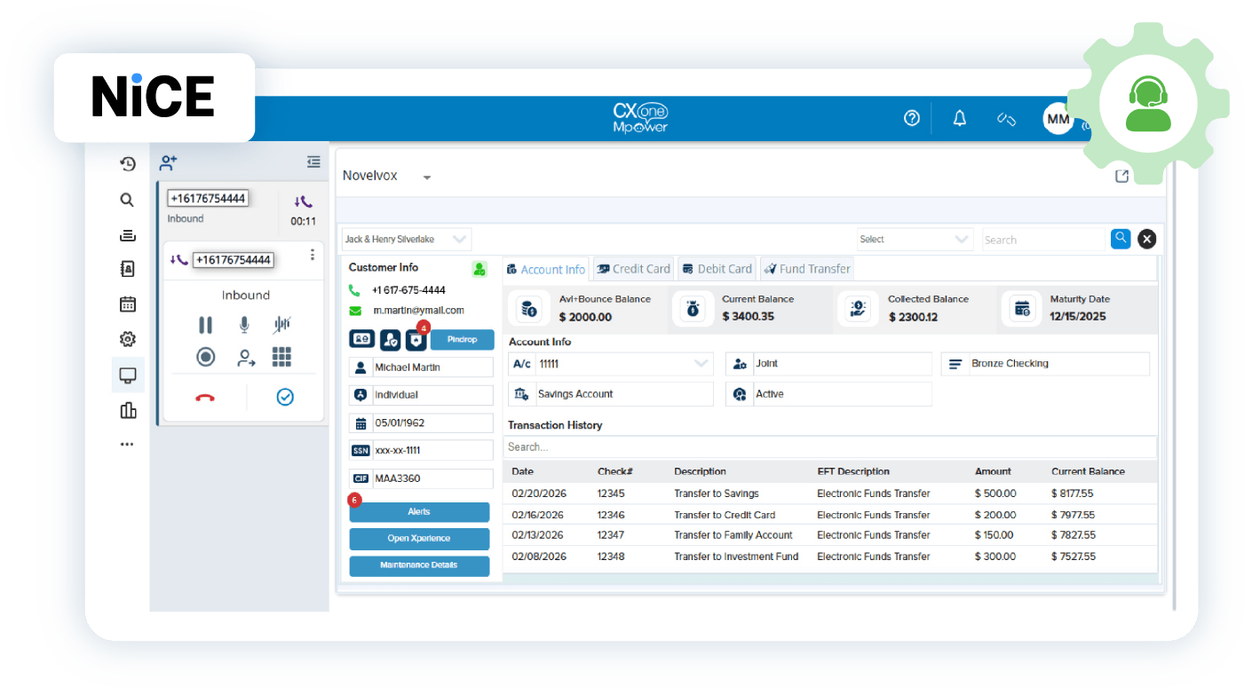This screenshot has width=1252, height=695.
Task: Open the Select dropdown near search
Action: tap(916, 239)
